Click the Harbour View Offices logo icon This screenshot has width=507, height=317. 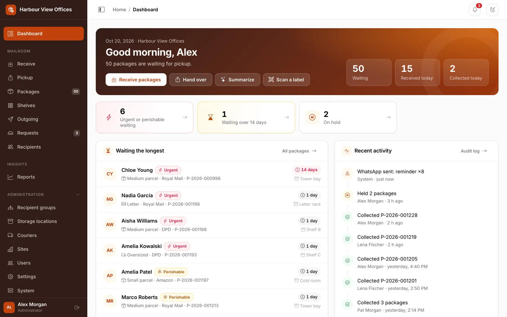coord(11,10)
